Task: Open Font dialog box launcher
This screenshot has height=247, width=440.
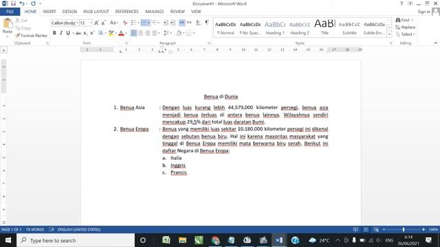Action: tap(126, 43)
